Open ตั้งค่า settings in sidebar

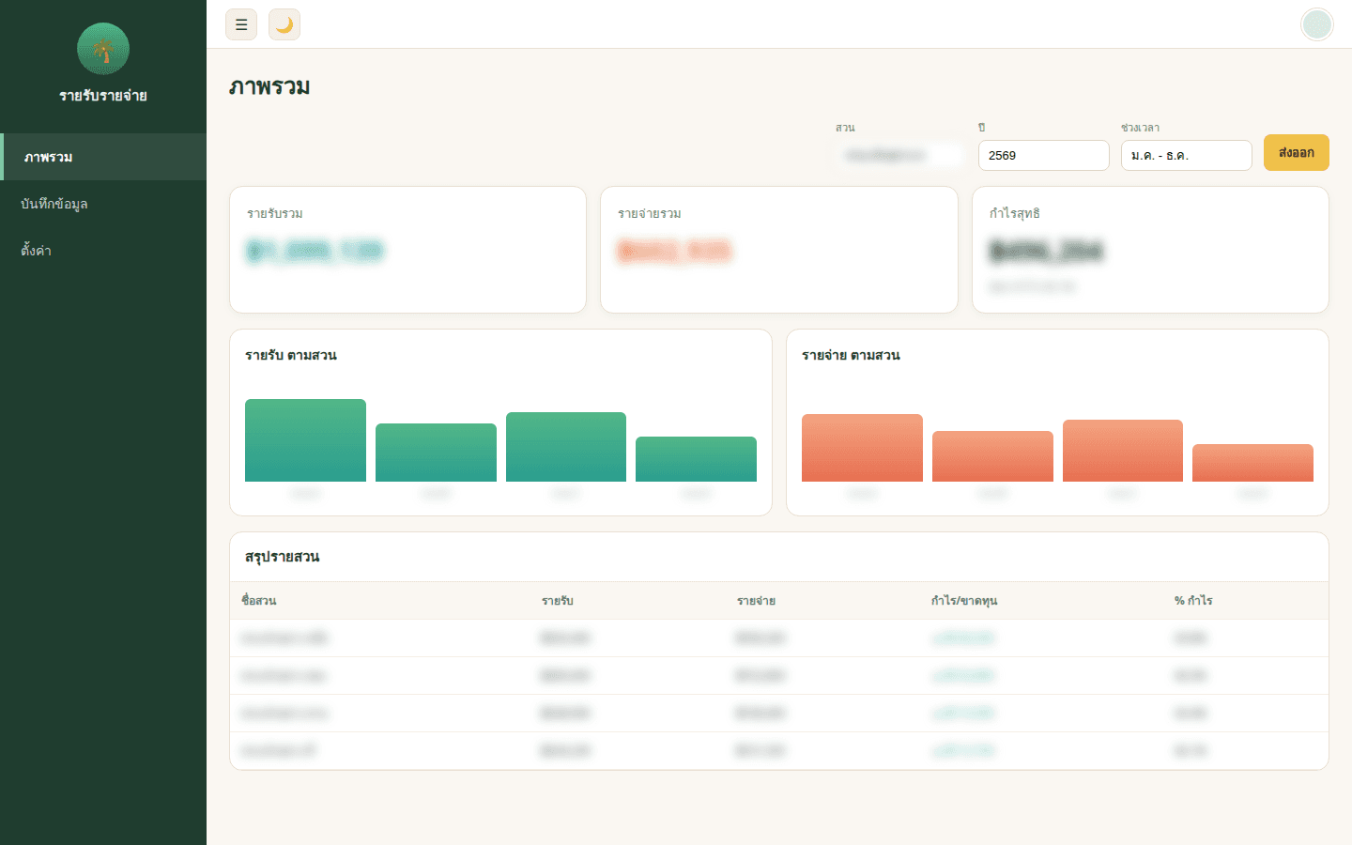coord(103,251)
